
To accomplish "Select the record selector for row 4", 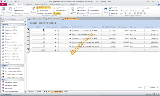I will (x=28, y=42).
